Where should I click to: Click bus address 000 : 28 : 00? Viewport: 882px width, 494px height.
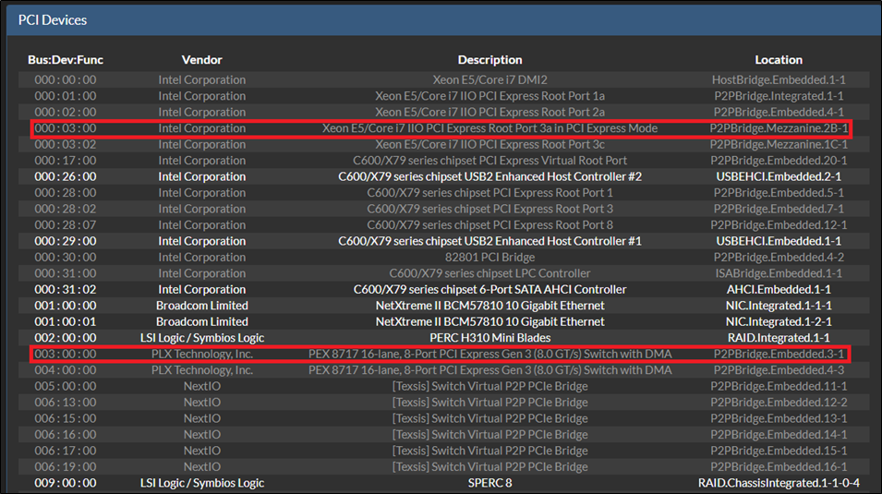coord(66,193)
